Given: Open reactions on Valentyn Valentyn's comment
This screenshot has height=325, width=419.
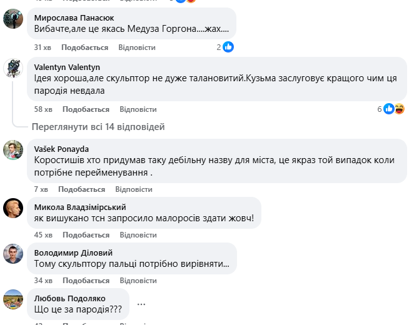Looking at the screenshot, I should (x=394, y=109).
